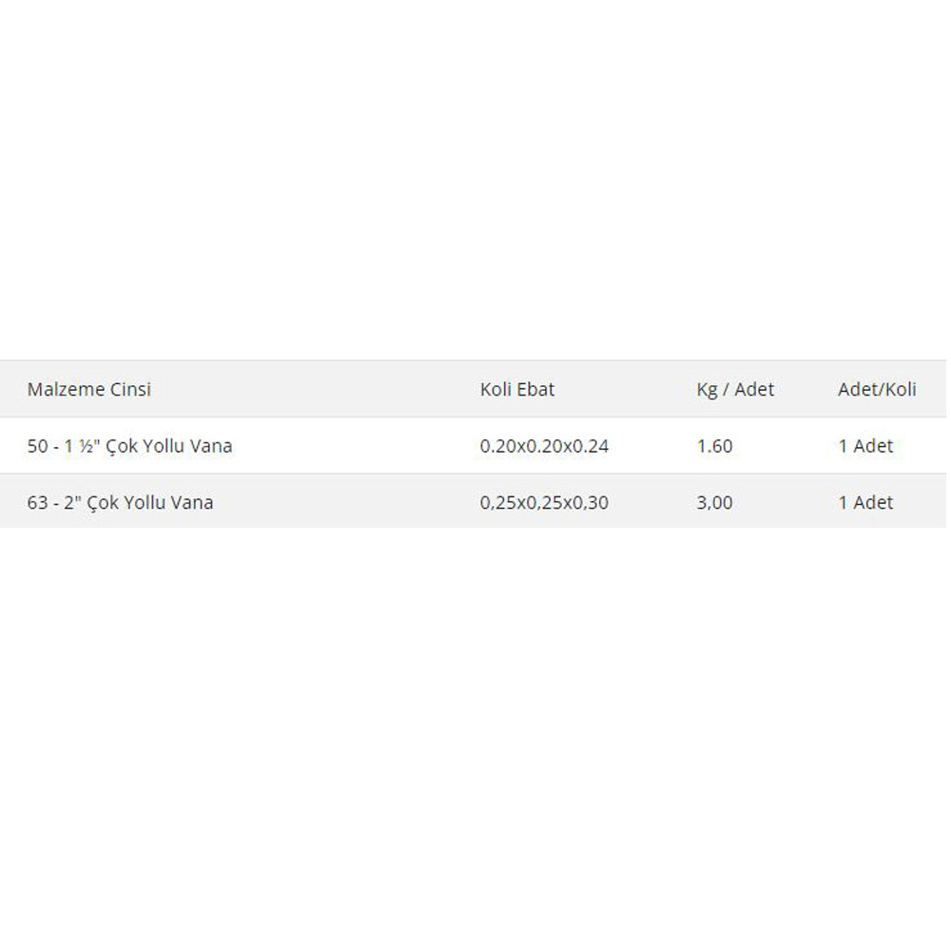Select the 63 - 2" Çok Yollu Vana cell
Screen dimensions: 951x951
click(x=120, y=502)
